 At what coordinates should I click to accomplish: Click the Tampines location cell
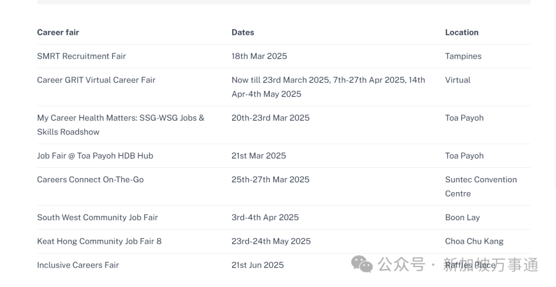pyautogui.click(x=463, y=56)
